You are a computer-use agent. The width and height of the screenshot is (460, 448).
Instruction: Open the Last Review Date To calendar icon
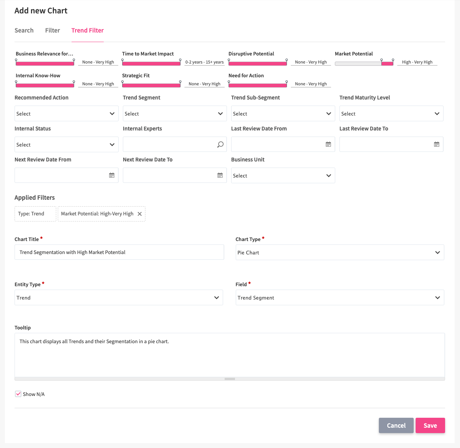click(x=436, y=144)
